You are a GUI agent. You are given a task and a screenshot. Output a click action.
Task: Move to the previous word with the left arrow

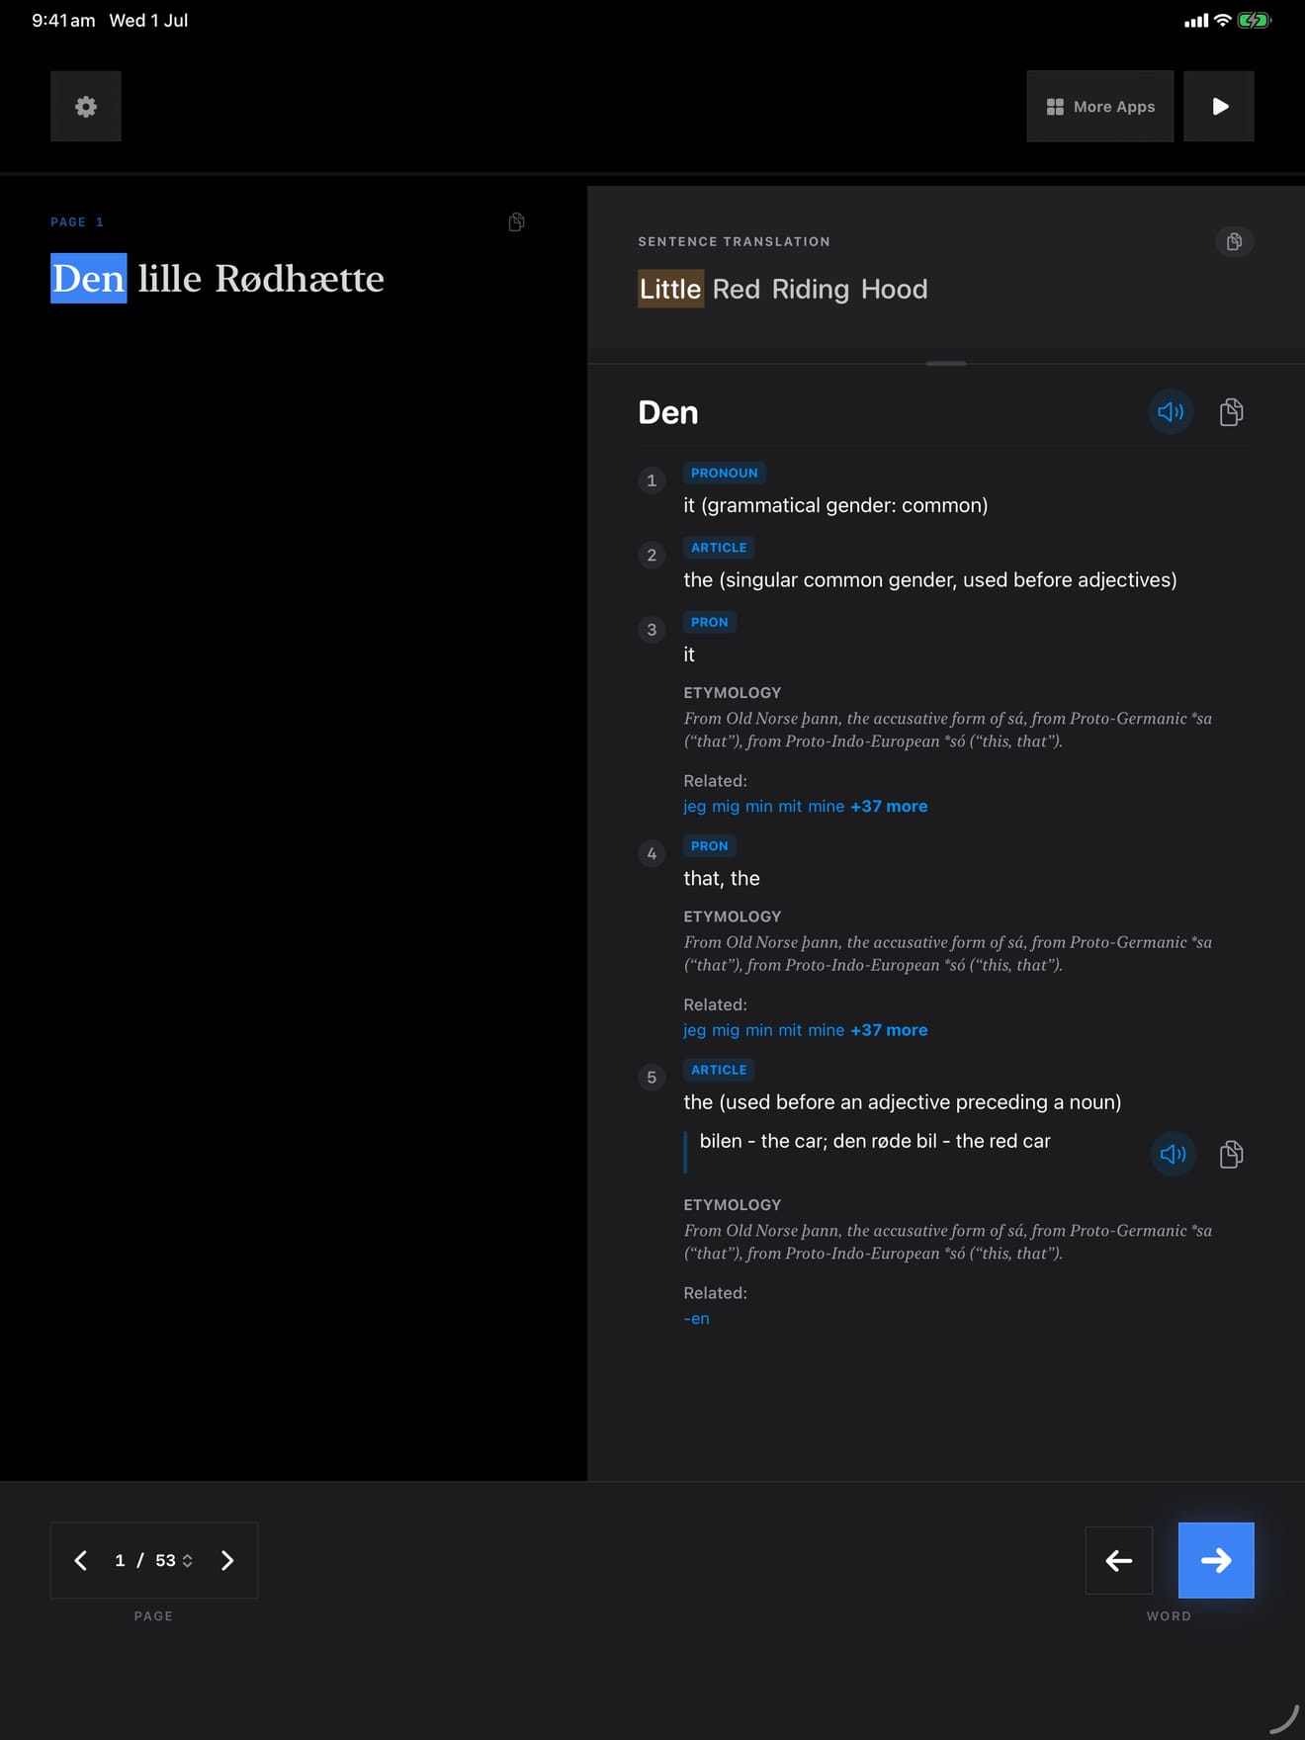tap(1118, 1560)
